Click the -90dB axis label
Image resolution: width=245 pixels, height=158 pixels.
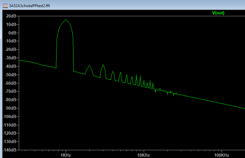[10, 108]
